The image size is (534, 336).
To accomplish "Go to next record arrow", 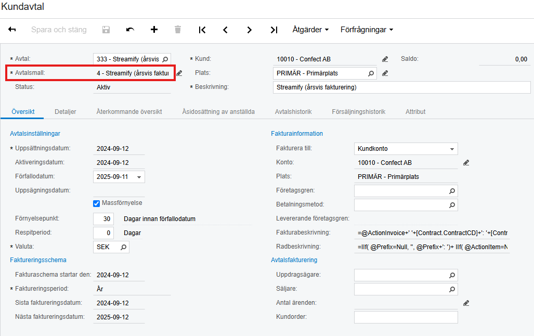I will (x=249, y=30).
